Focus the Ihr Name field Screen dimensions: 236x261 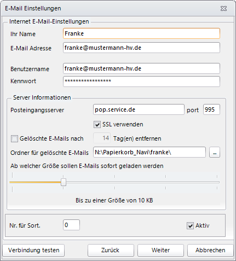coord(141,33)
